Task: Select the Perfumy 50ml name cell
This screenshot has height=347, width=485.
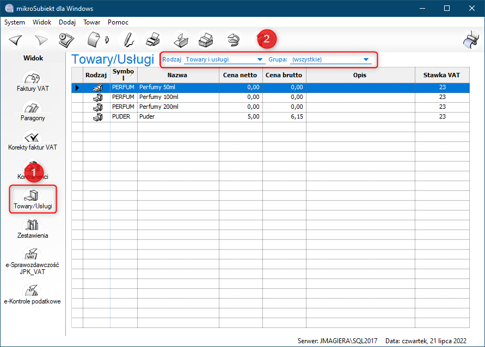Action: [x=178, y=88]
